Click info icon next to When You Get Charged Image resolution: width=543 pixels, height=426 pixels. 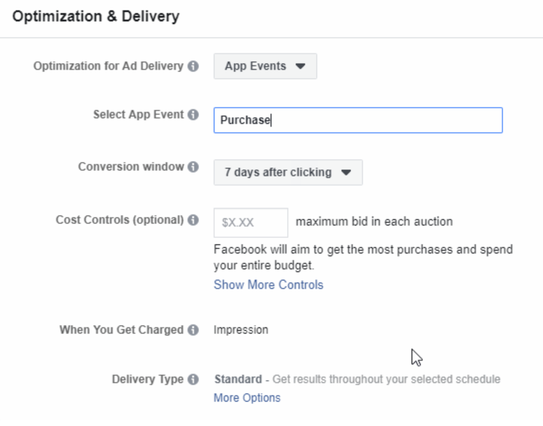193,330
